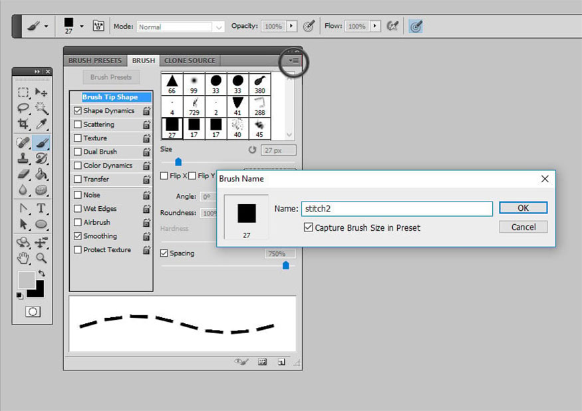Open the Brush panel flyout menu
Image resolution: width=582 pixels, height=411 pixels.
[295, 61]
